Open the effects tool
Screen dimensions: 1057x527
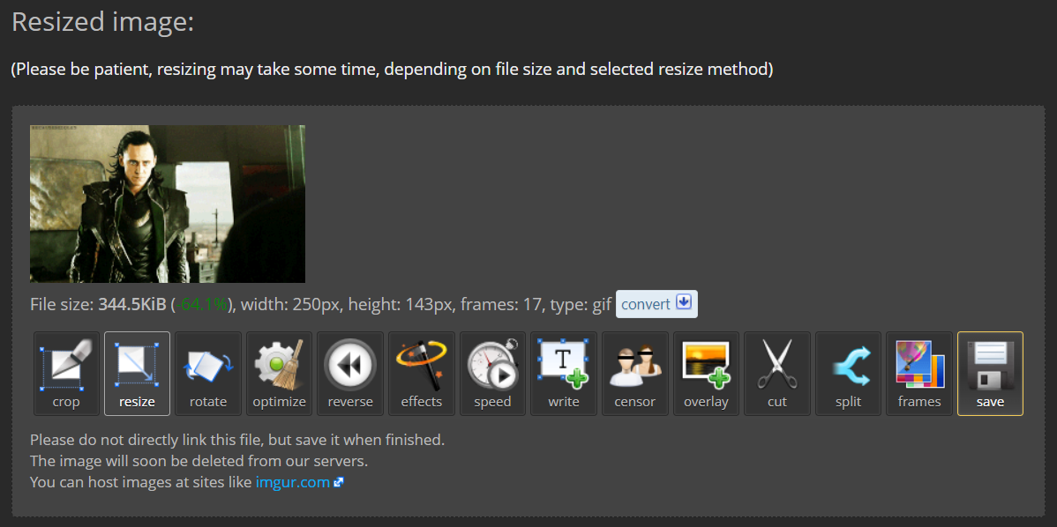[x=422, y=374]
